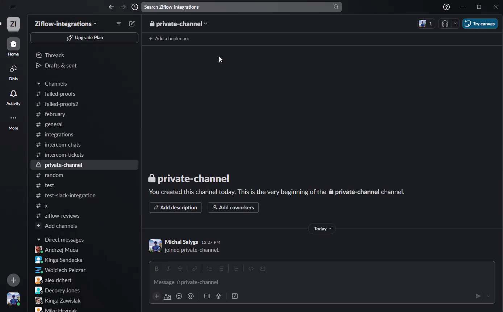
Task: Start a new message with compose icon
Action: tap(132, 24)
